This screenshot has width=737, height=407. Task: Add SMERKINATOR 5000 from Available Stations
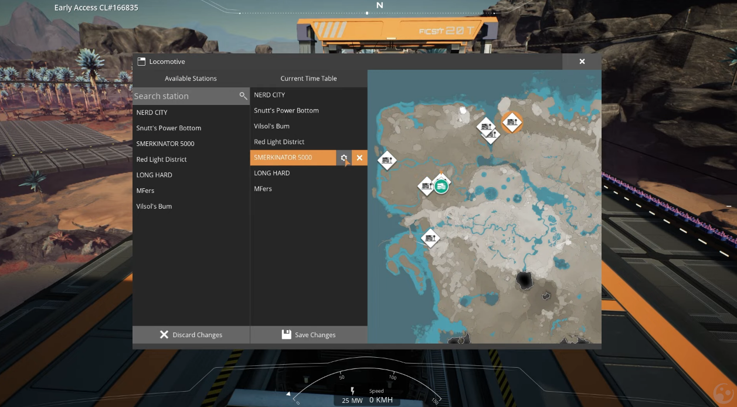tap(191, 144)
